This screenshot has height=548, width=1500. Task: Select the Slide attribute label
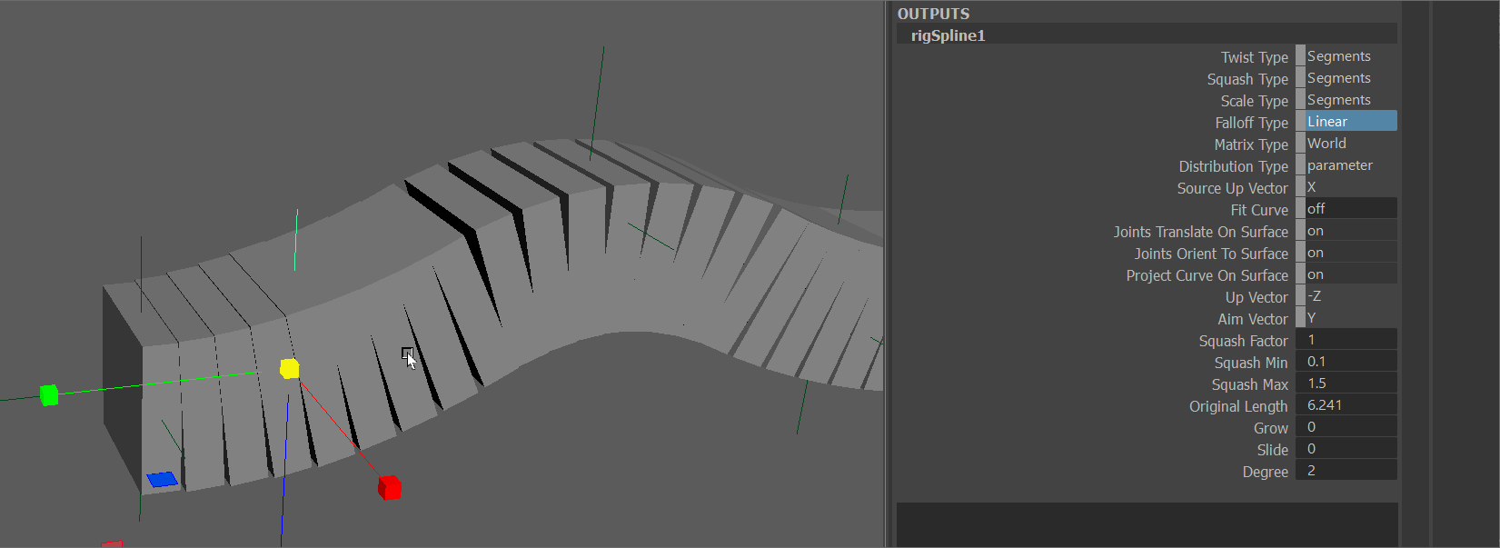(x=1273, y=450)
